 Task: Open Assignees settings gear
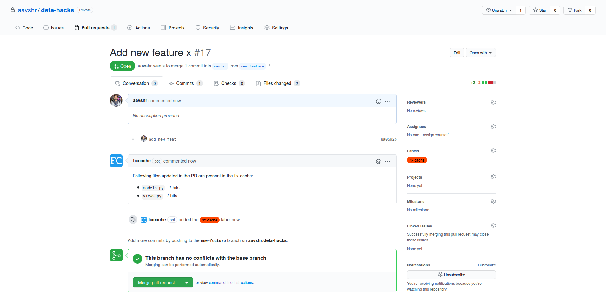493,127
